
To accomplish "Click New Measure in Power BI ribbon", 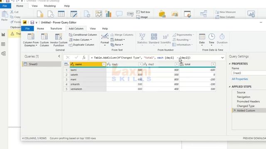I will click(225, 12).
